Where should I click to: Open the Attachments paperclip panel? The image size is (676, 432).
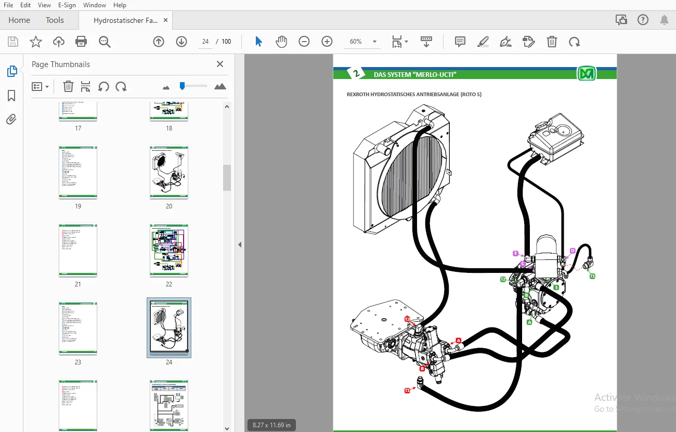point(11,120)
